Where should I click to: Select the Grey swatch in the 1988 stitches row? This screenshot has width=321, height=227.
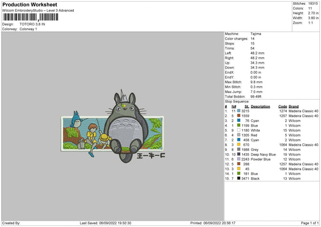[x=239, y=149]
